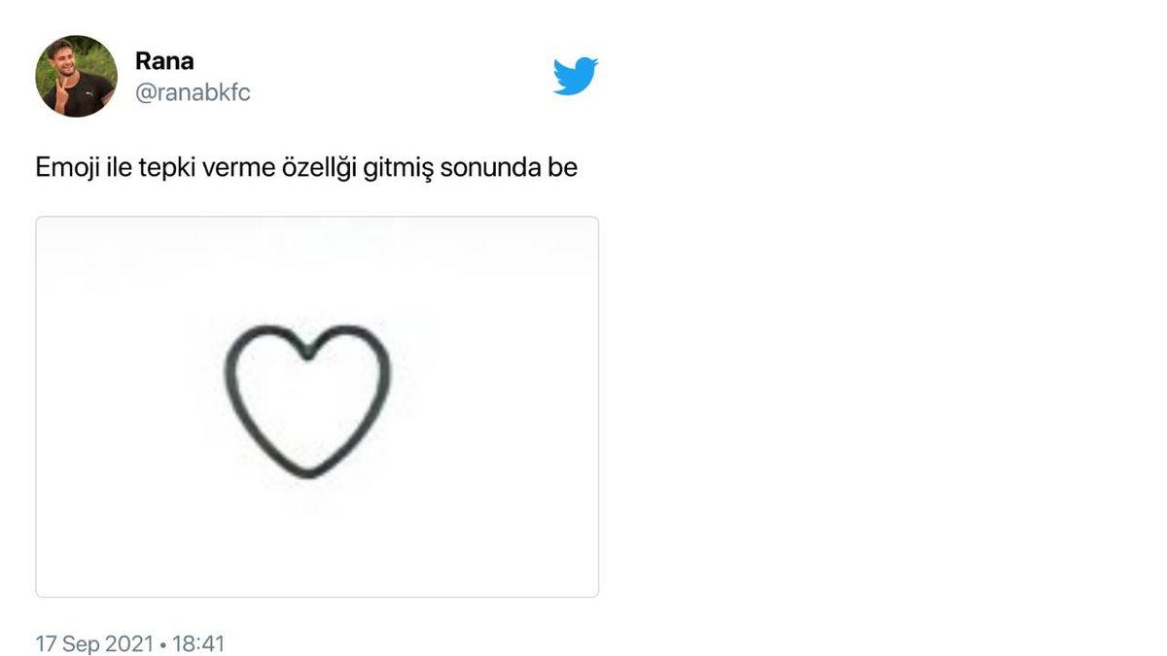
Task: Click the display name Rana
Action: point(161,60)
